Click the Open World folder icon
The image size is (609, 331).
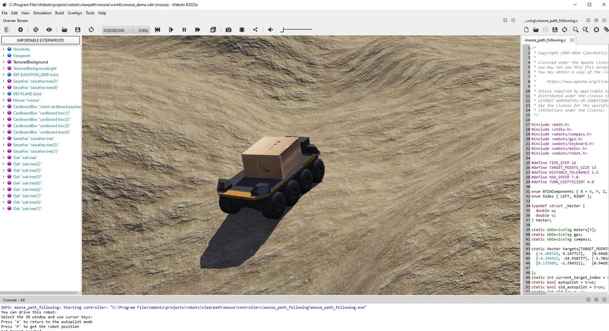pyautogui.click(x=65, y=30)
